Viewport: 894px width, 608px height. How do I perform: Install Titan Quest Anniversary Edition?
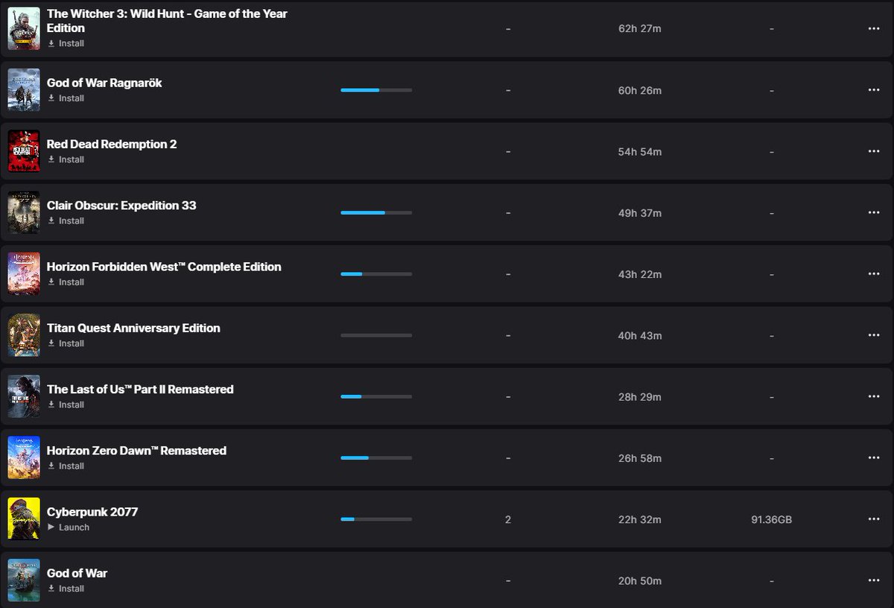[66, 343]
